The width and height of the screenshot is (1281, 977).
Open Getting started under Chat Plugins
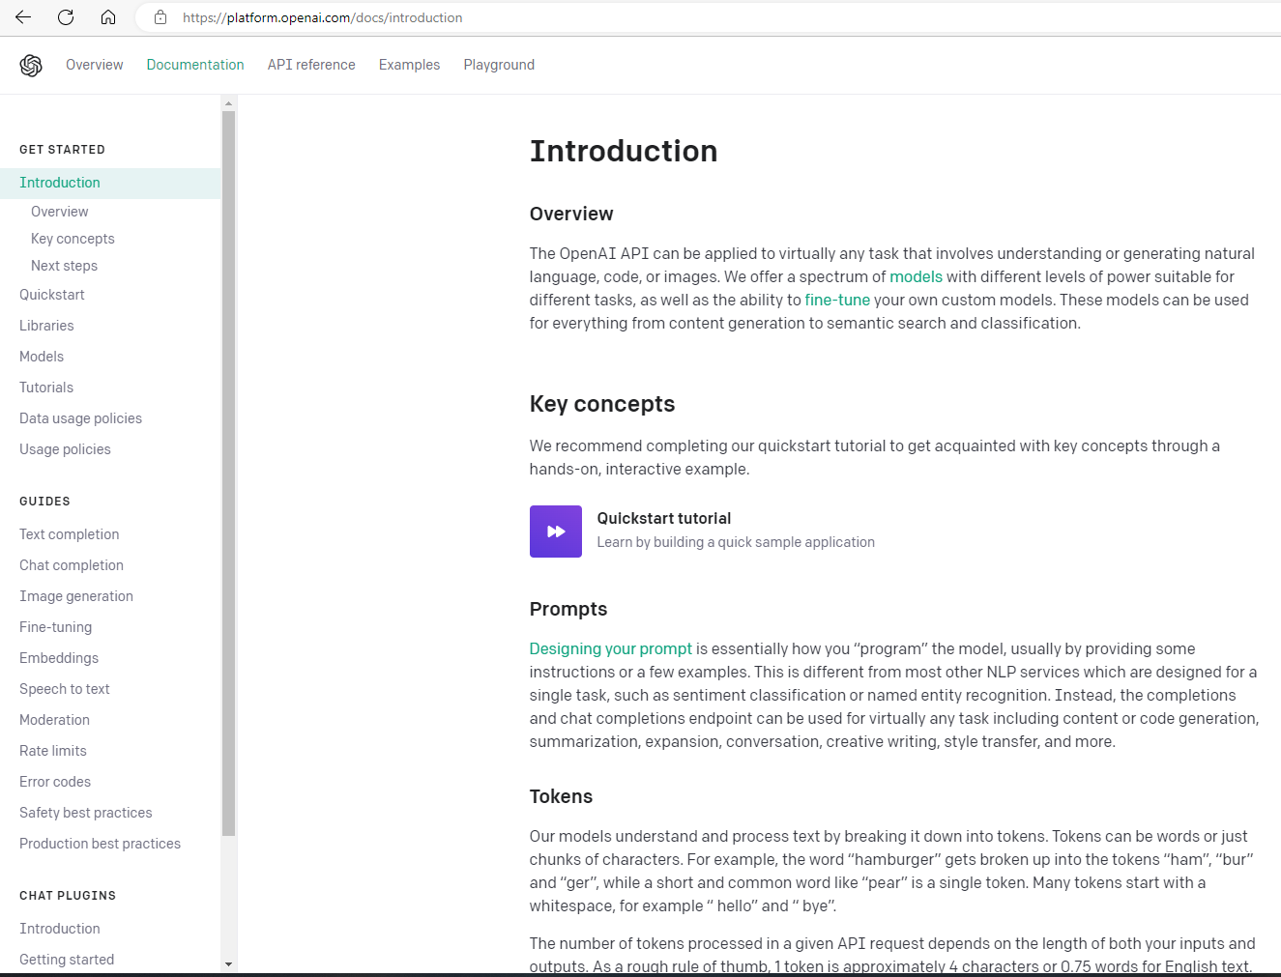[67, 960]
